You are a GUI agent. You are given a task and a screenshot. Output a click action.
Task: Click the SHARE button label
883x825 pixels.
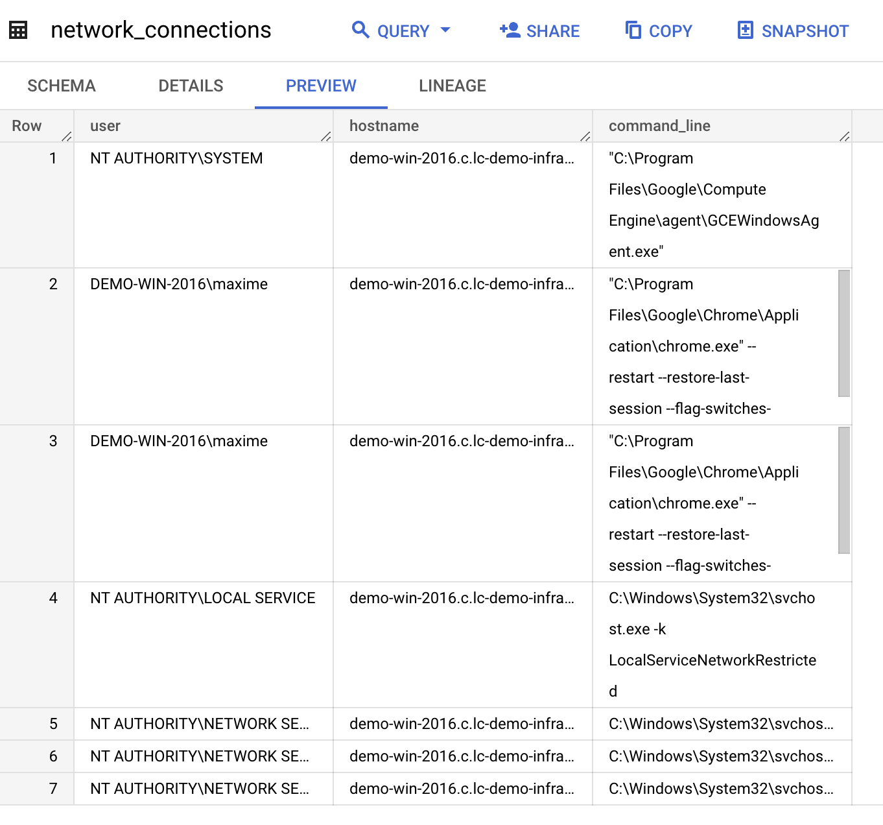click(x=552, y=31)
